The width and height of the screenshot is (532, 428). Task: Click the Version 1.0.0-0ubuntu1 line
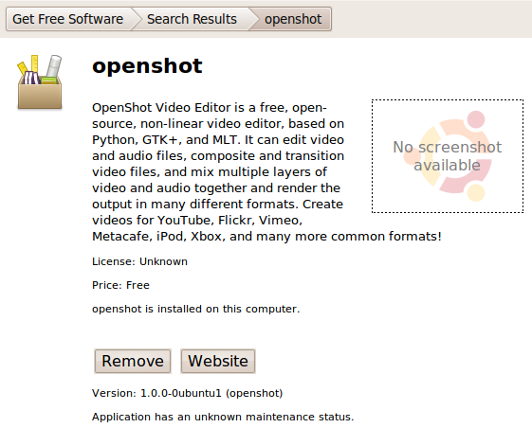click(187, 393)
